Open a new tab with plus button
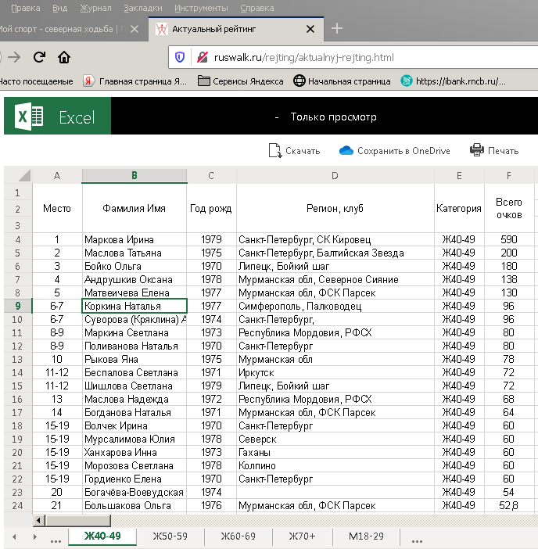 (x=337, y=28)
